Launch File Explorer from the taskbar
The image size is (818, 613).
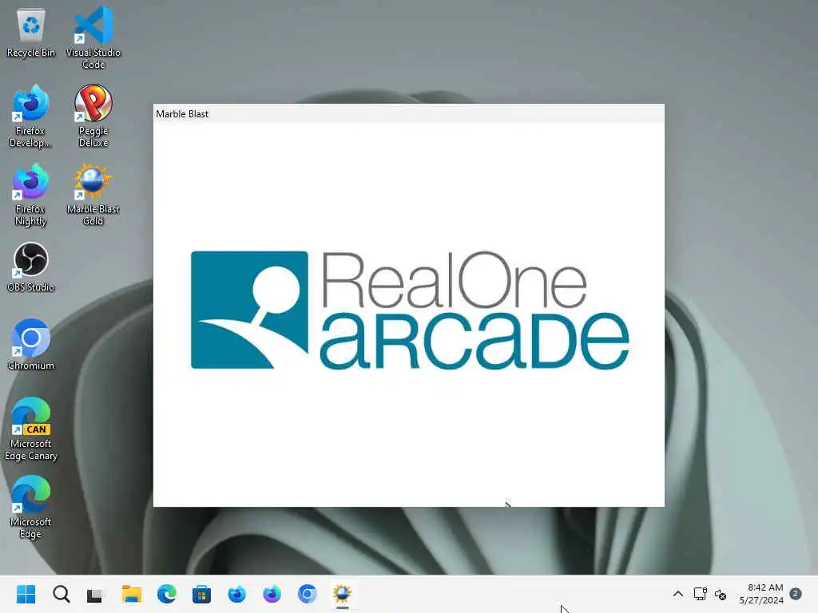[x=132, y=594]
